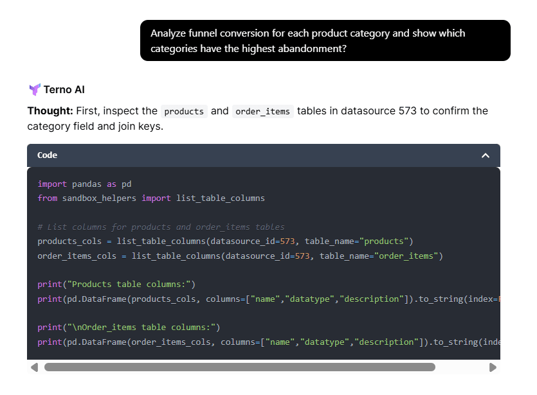Click the Code header label

(47, 155)
